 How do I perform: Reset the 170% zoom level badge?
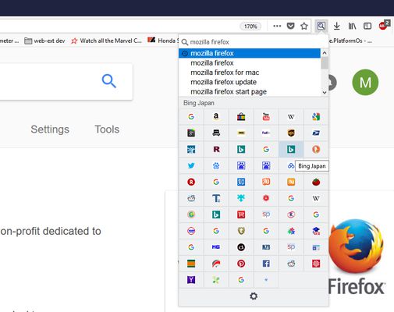pos(250,27)
